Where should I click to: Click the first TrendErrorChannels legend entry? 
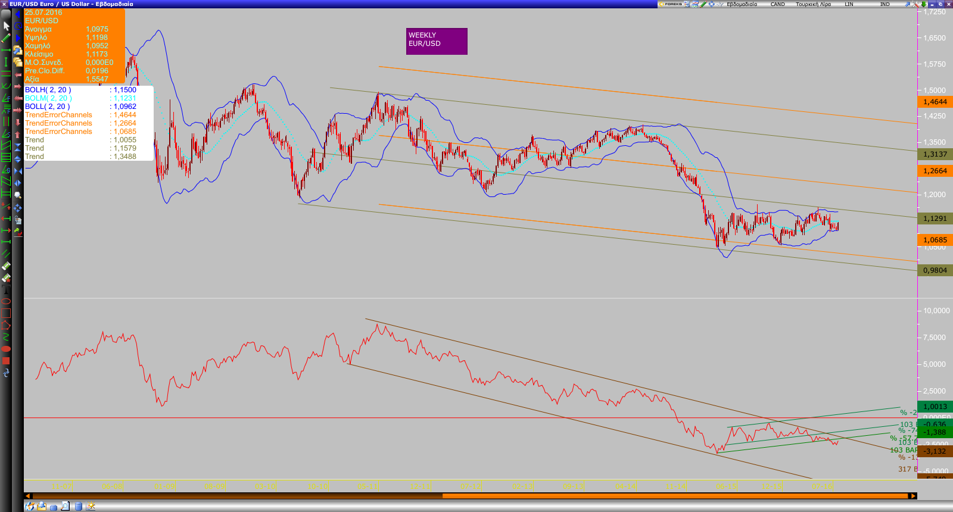click(58, 115)
